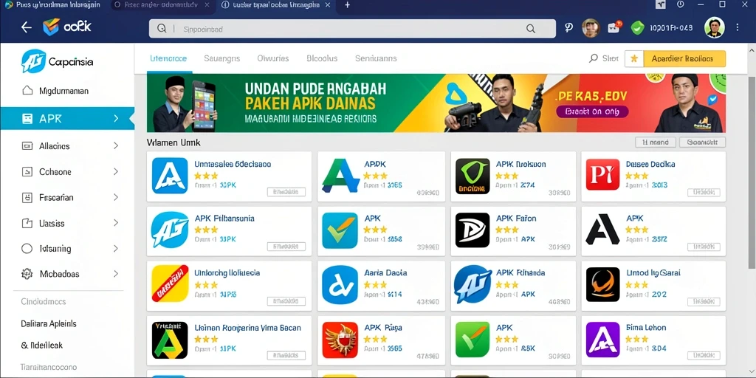Go back with the left arrow

(x=26, y=28)
